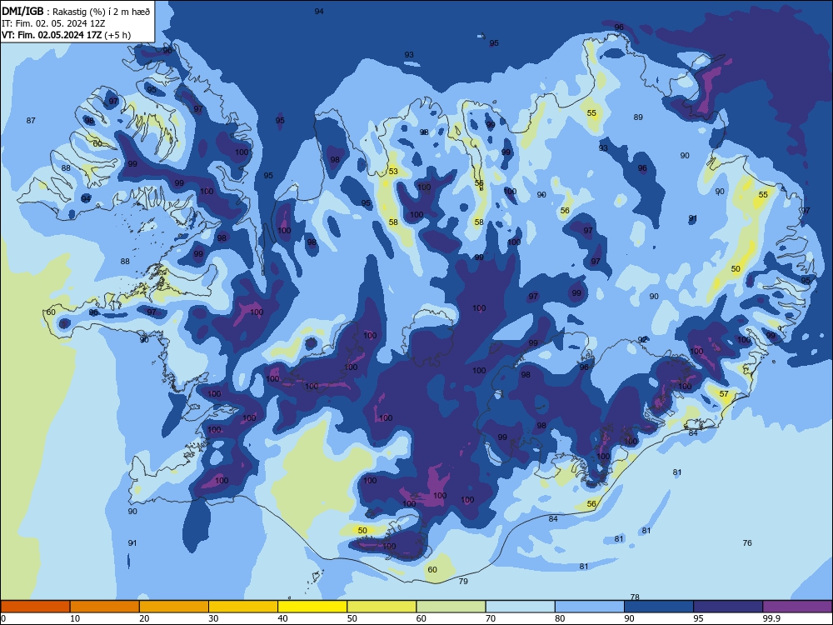Click the legend tick label '0'
The width and height of the screenshot is (833, 625).
click(x=3, y=618)
